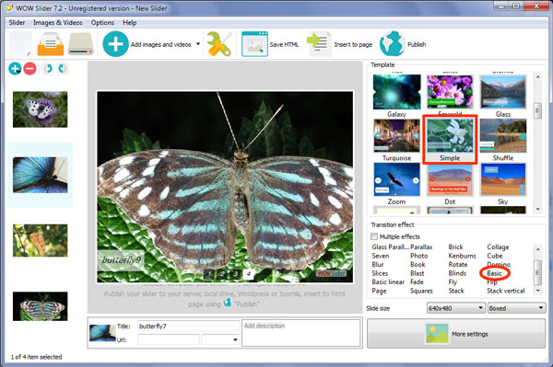Click the Template list scrollbar handle
Image resolution: width=553 pixels, height=367 pixels.
click(x=537, y=111)
